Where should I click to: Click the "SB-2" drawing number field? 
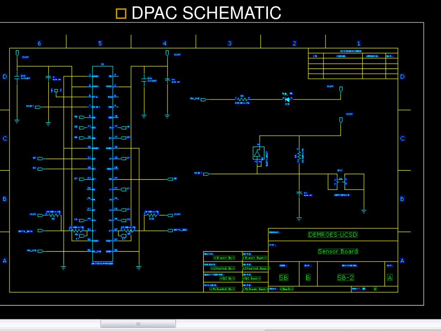pyautogui.click(x=345, y=278)
